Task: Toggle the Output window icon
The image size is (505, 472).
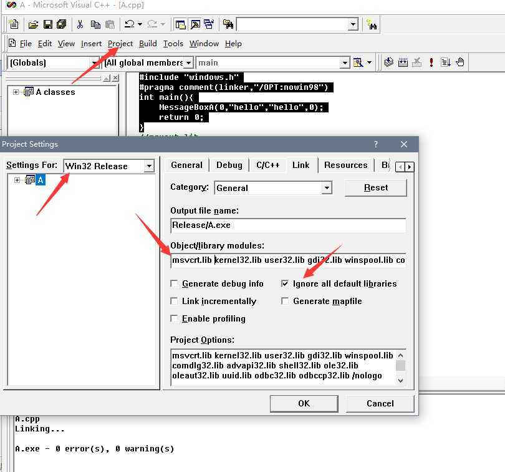Action: point(195,24)
